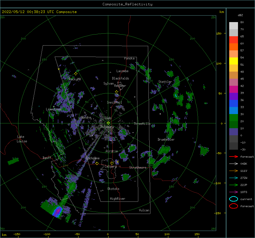Click the Lake Louise label
The width and height of the screenshot is (255, 238).
[22, 139]
